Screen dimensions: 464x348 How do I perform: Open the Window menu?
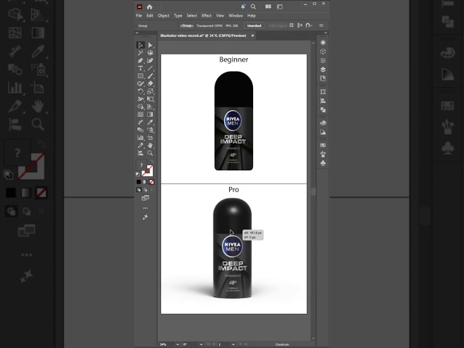click(236, 16)
